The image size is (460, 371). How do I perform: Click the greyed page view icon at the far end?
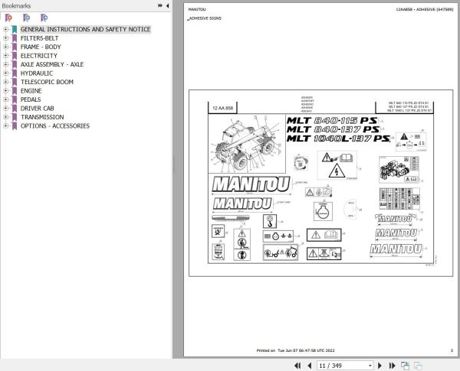click(418, 366)
